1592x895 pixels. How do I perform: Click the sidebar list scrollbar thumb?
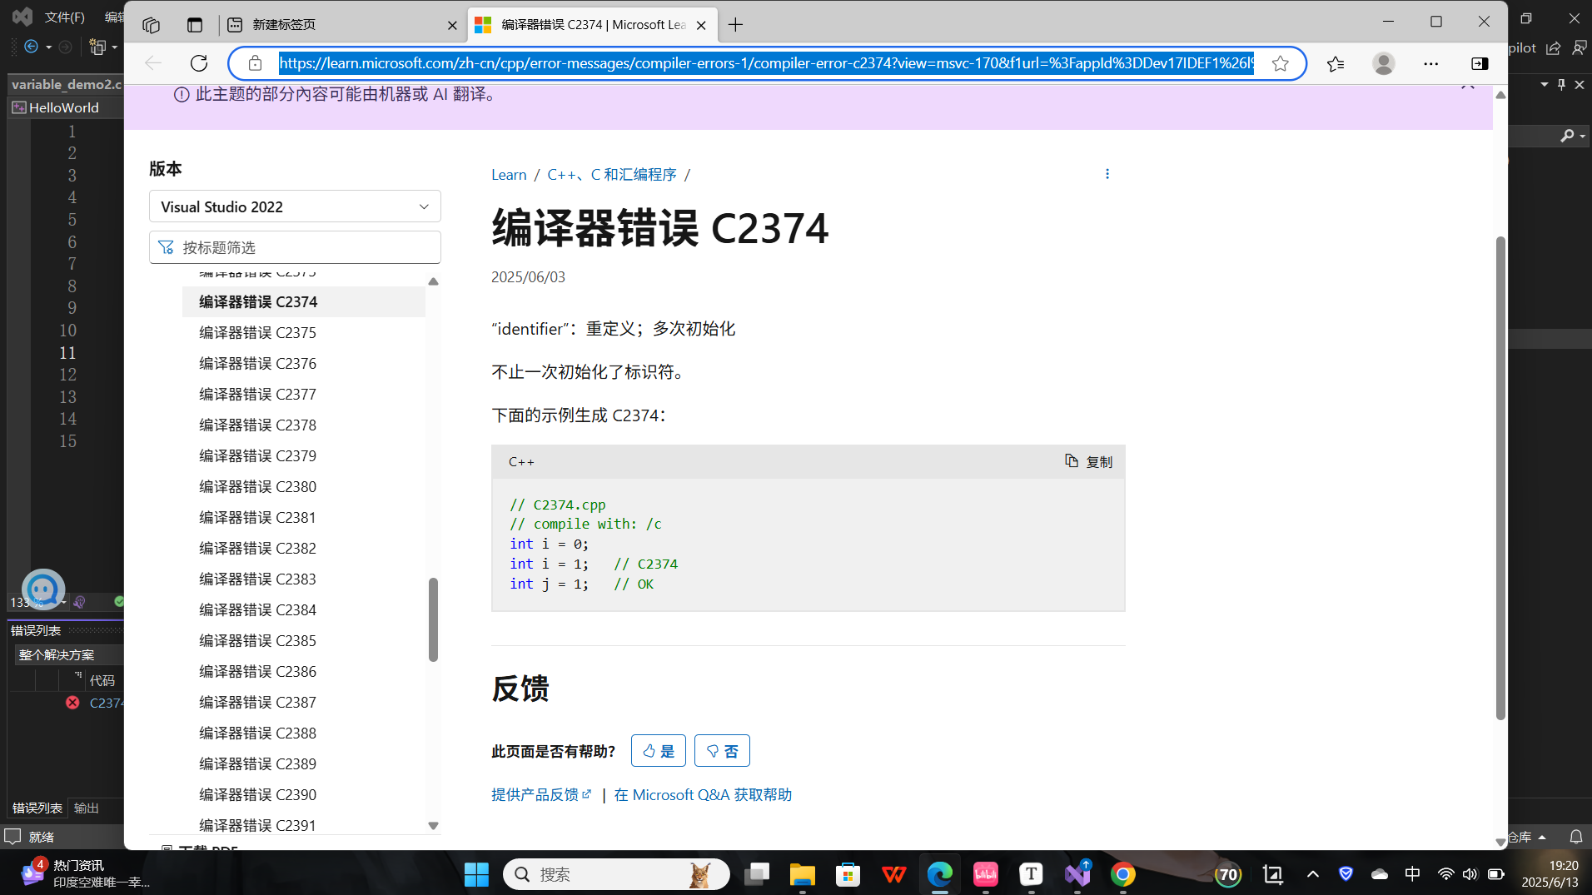point(433,619)
